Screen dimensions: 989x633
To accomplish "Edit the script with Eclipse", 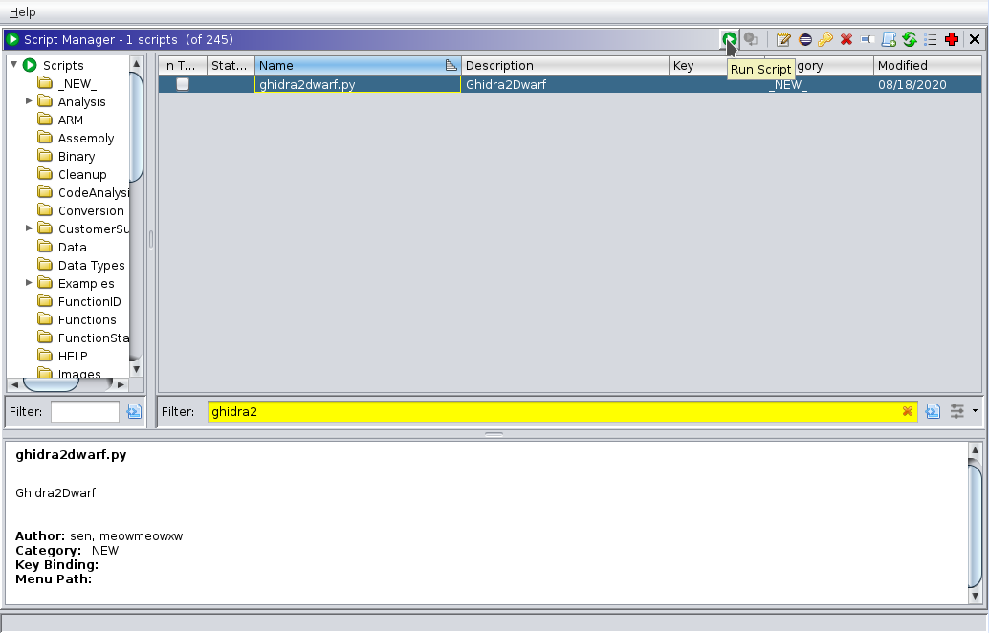I will tap(804, 40).
